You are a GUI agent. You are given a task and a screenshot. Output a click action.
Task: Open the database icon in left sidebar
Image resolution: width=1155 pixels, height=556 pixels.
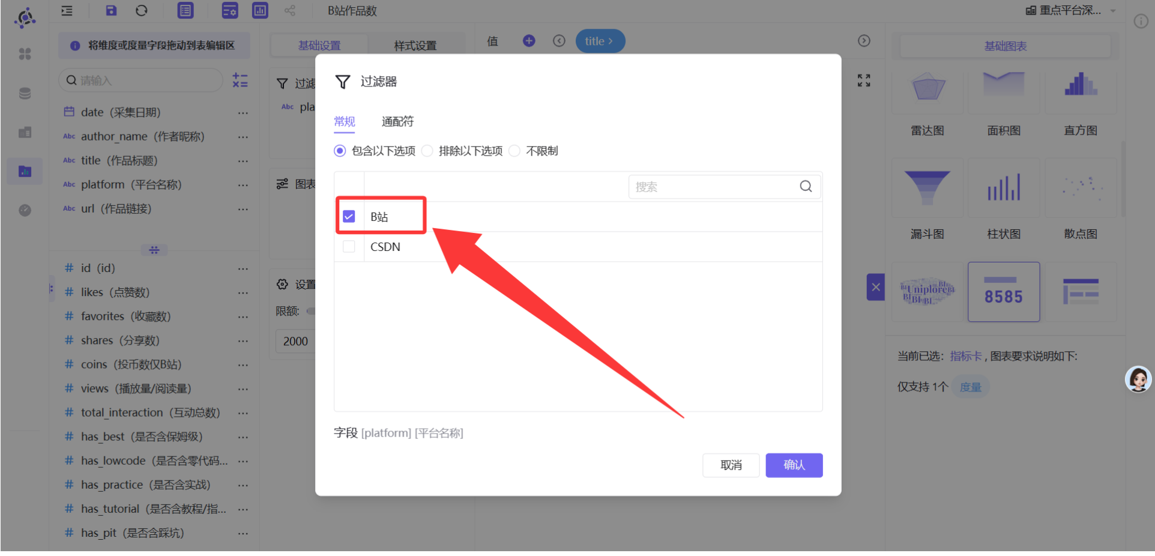click(25, 93)
